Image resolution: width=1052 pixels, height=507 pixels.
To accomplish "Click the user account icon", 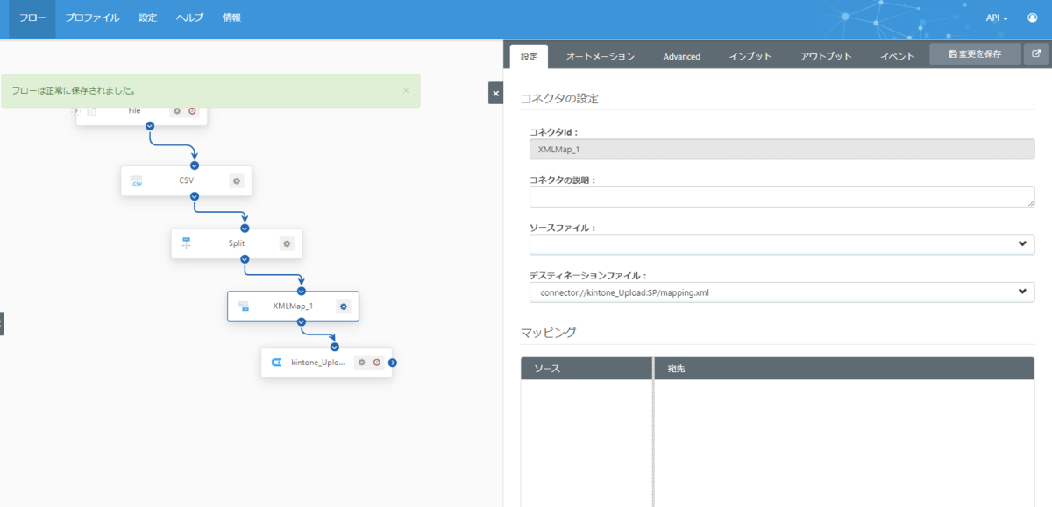I will [x=1032, y=18].
